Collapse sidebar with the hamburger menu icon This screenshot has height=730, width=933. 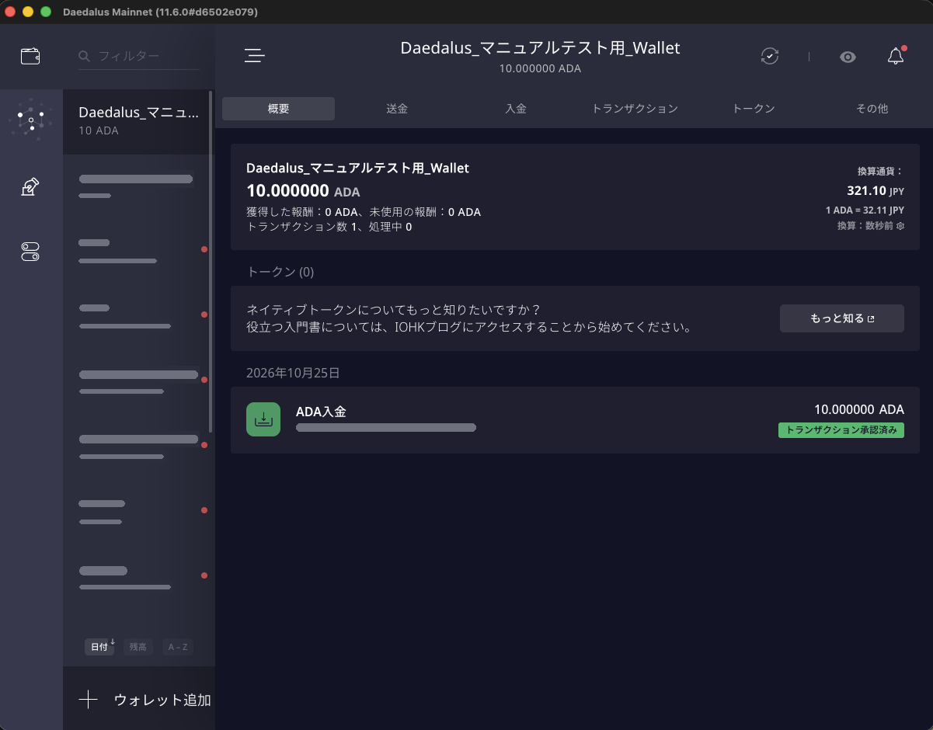click(255, 56)
